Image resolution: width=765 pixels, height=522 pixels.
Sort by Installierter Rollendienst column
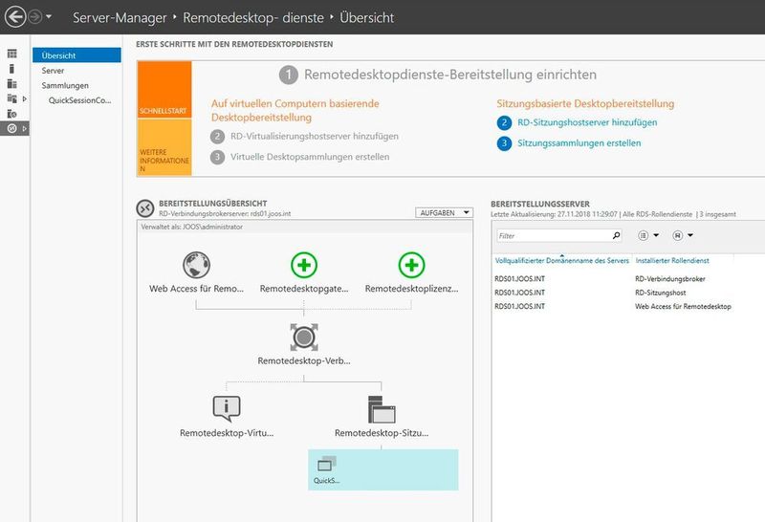point(672,260)
